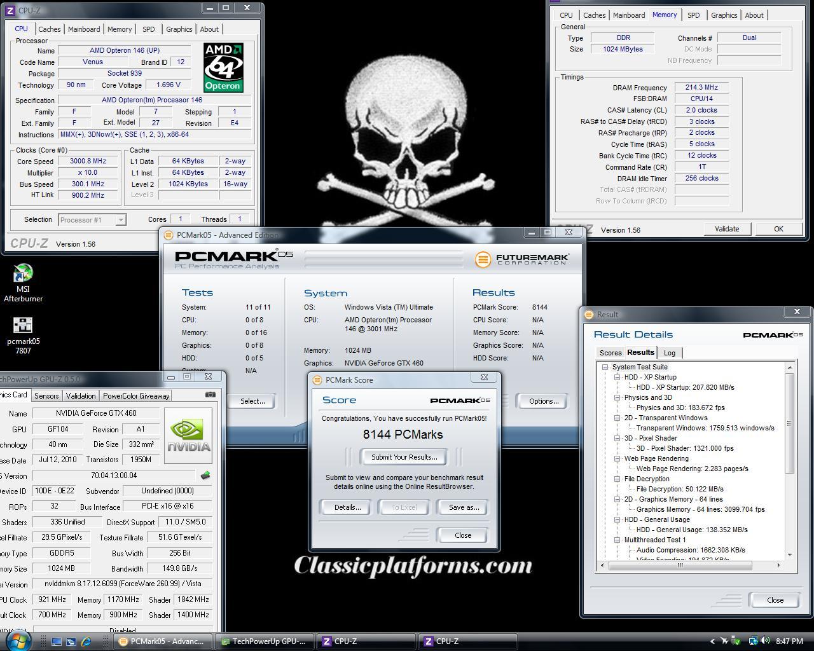Switch to Mainboard tab in left CPU-Z
814x651 pixels.
84,29
